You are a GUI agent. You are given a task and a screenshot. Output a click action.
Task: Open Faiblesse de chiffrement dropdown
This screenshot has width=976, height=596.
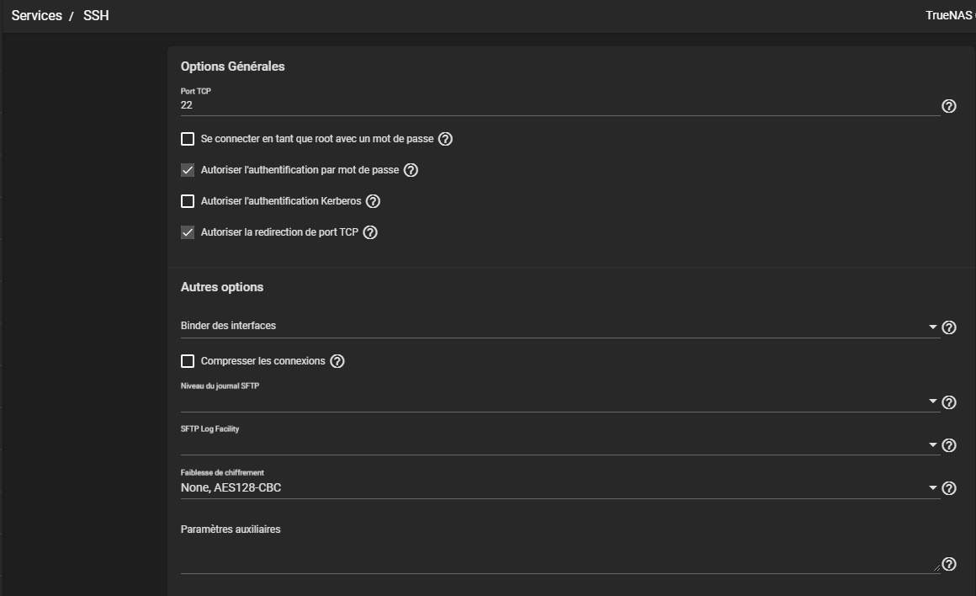pos(932,488)
